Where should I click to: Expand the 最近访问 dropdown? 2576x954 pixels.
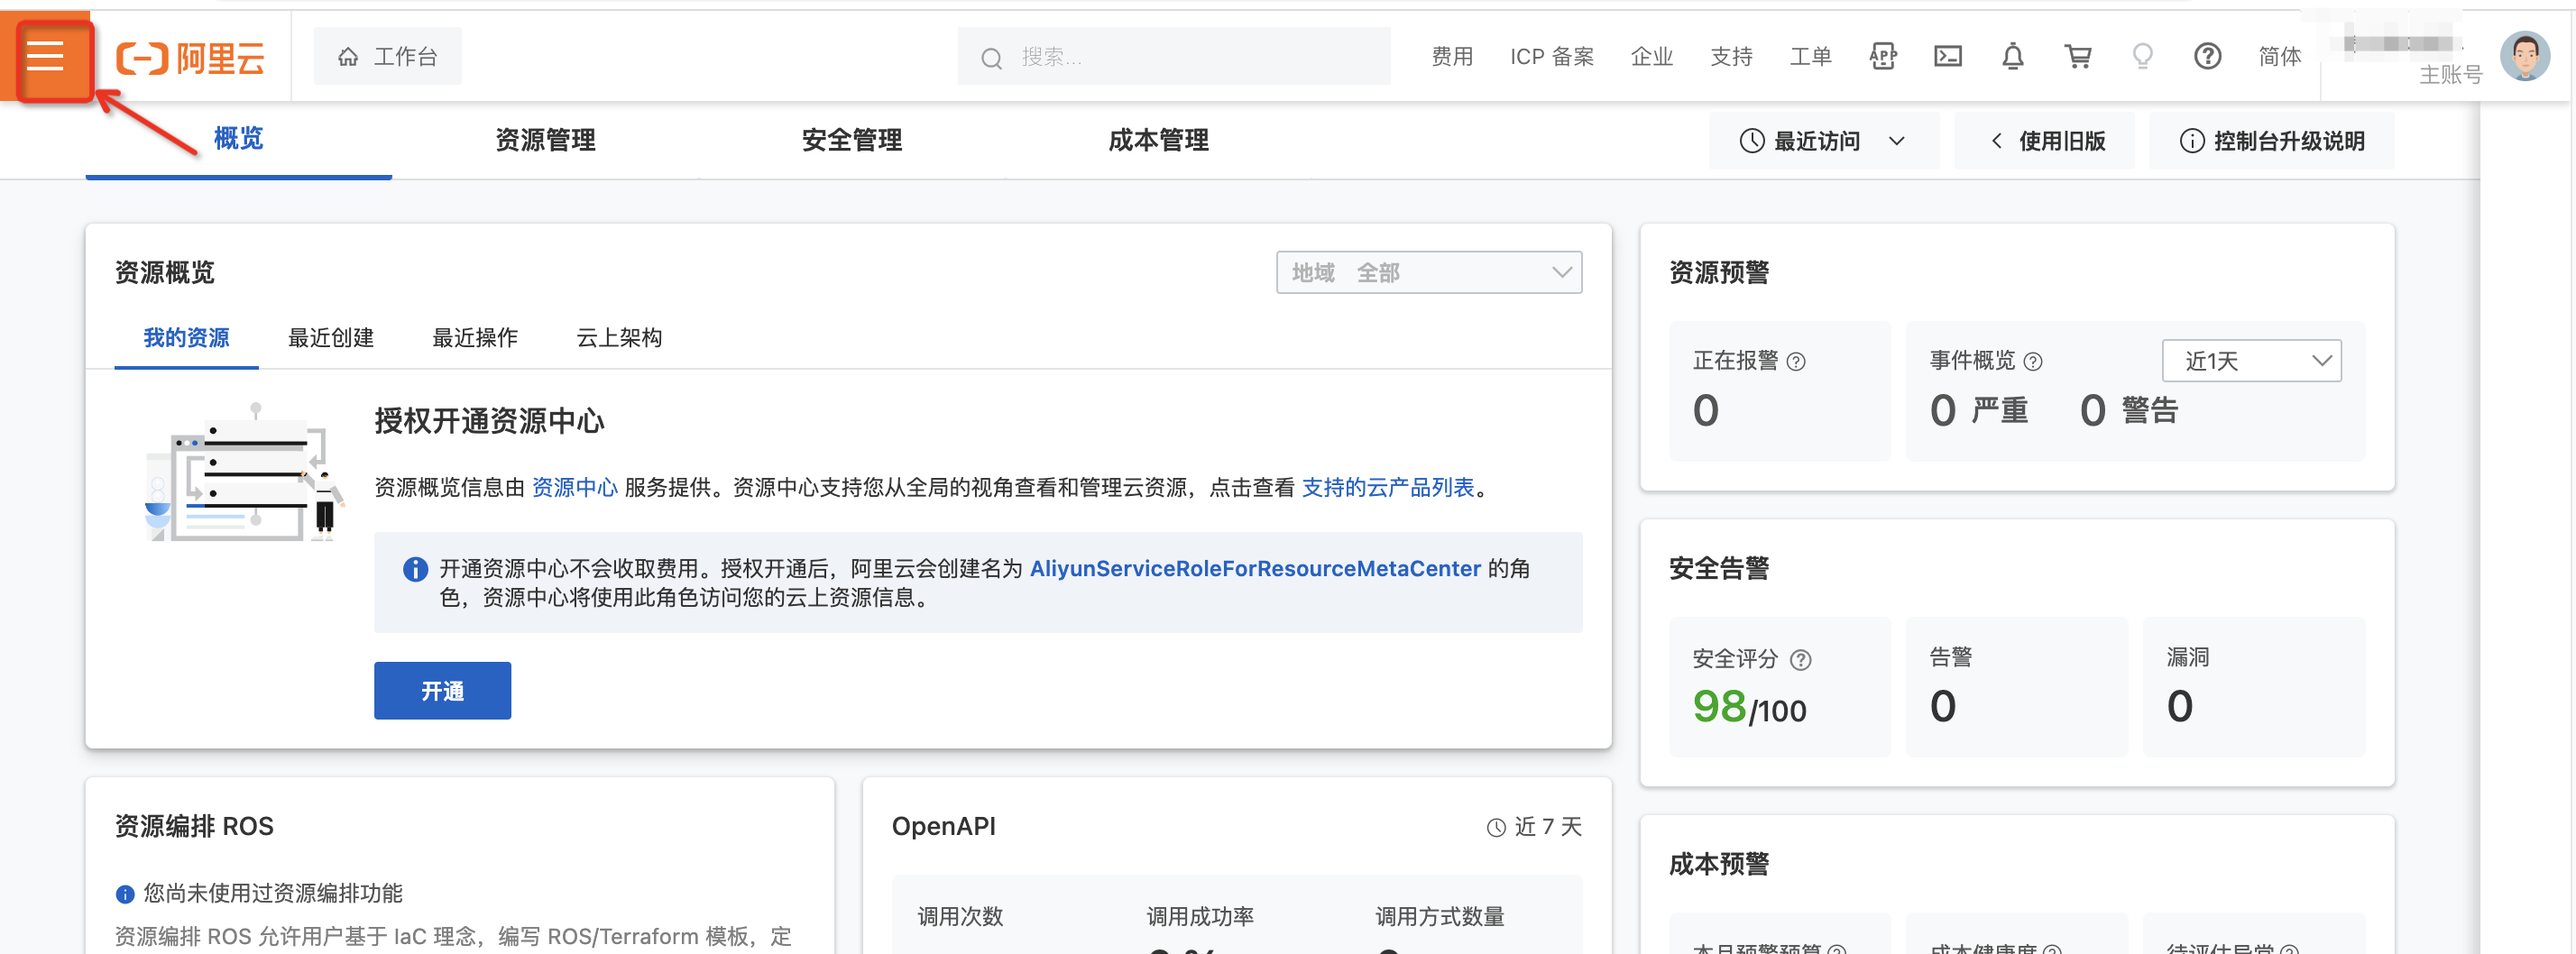click(x=1823, y=141)
